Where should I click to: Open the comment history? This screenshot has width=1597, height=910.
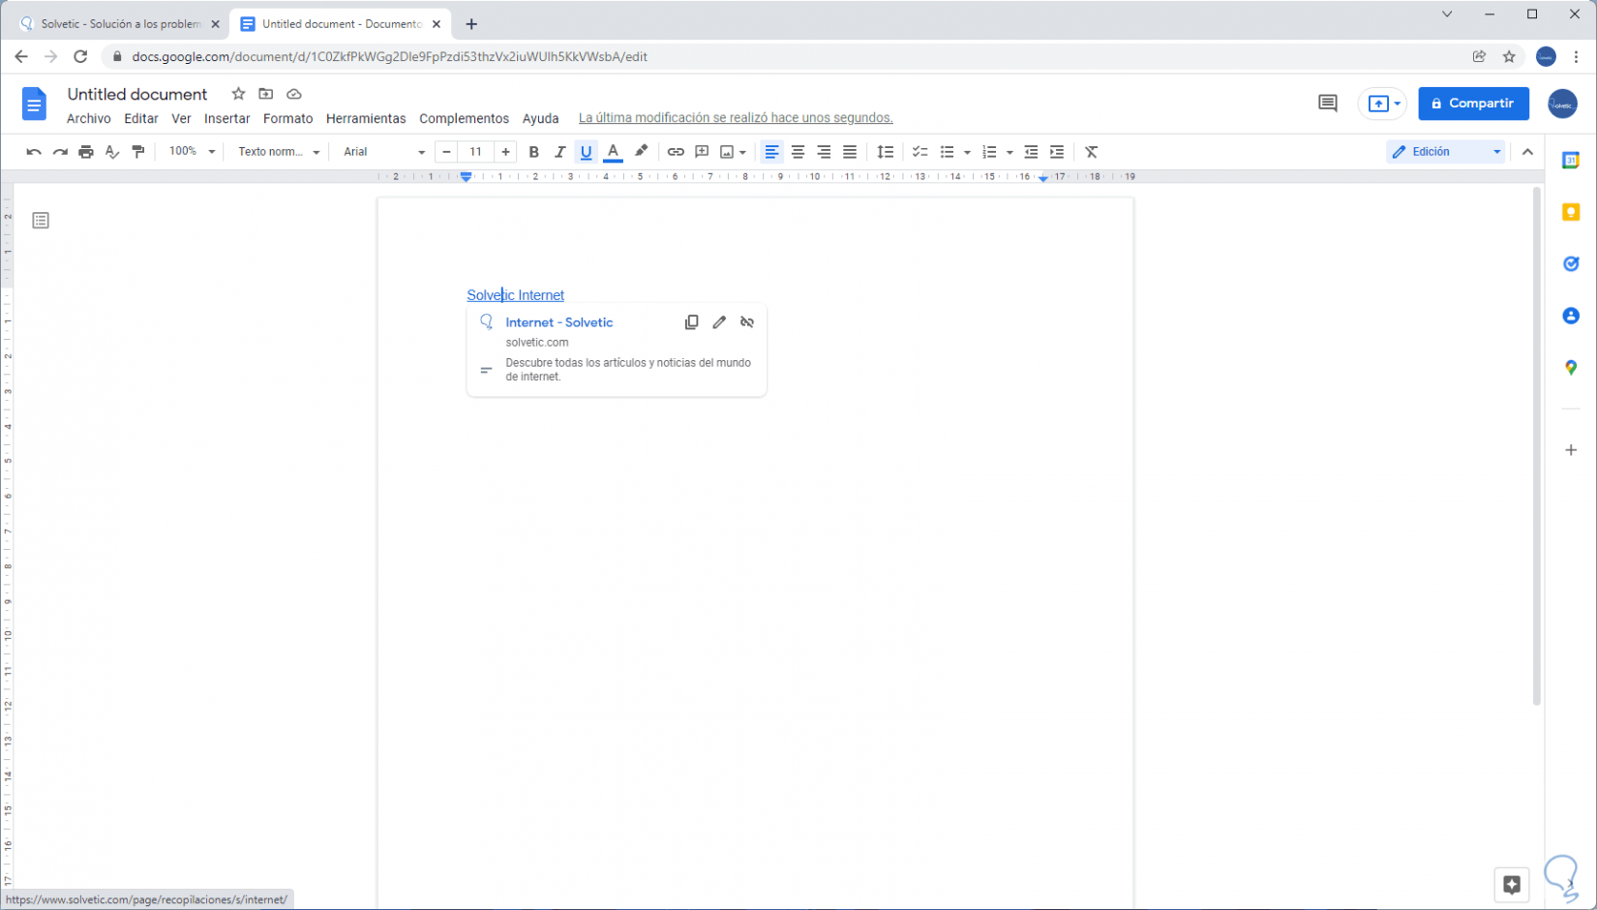point(1328,104)
